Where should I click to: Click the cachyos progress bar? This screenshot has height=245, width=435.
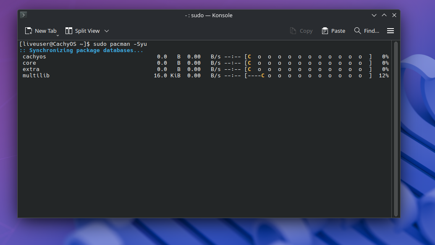pos(308,57)
